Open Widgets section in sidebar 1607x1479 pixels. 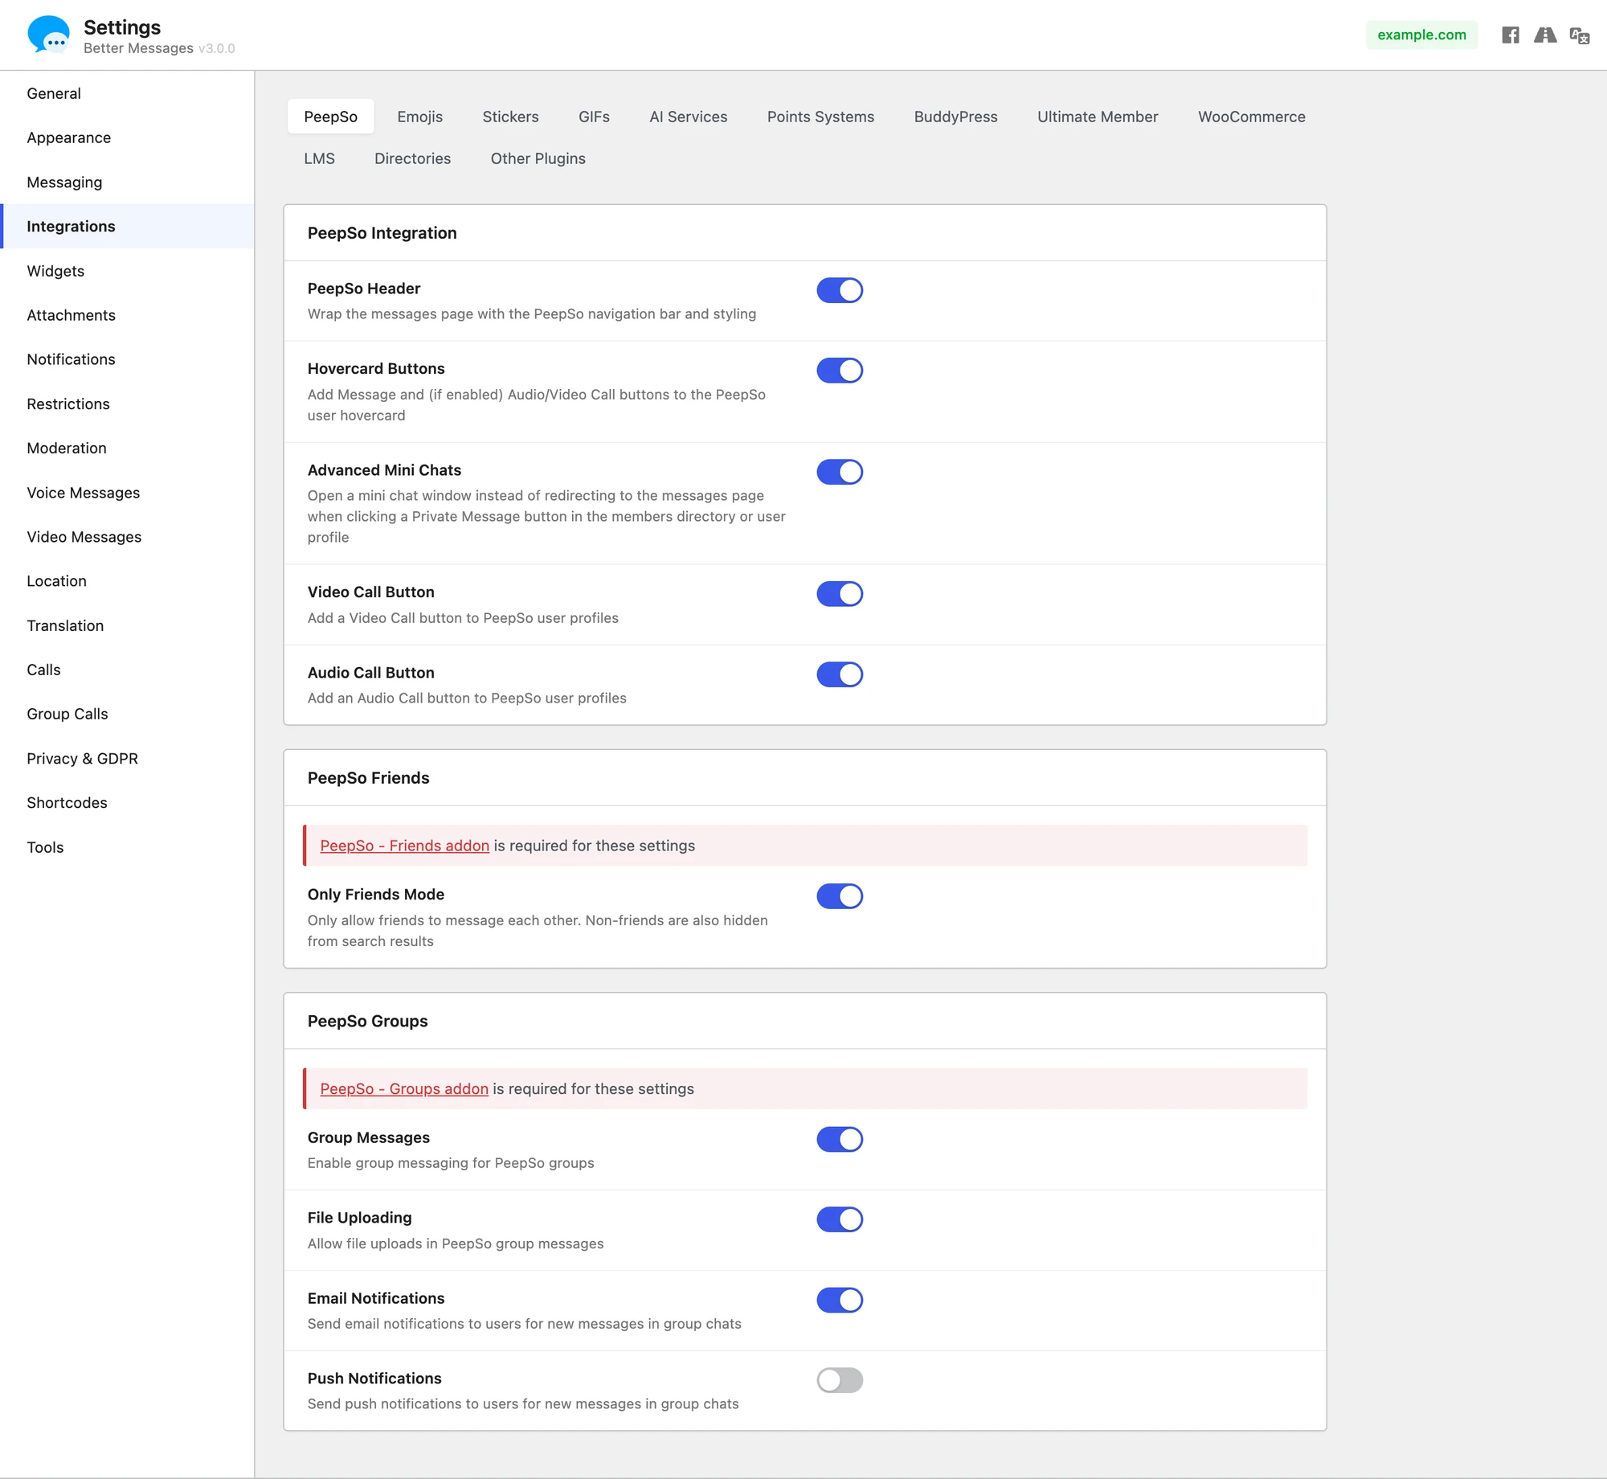pos(127,271)
